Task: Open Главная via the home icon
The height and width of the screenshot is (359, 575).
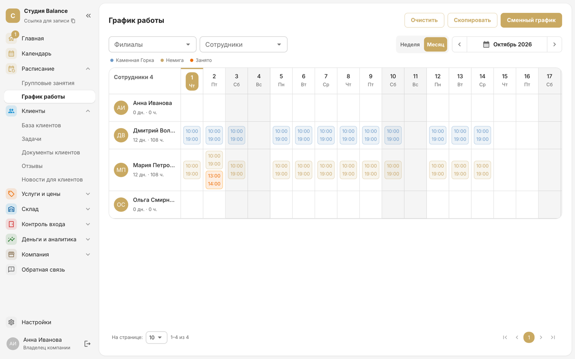Action: 12,39
